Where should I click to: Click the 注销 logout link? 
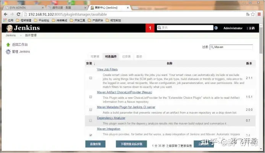click(x=252, y=28)
